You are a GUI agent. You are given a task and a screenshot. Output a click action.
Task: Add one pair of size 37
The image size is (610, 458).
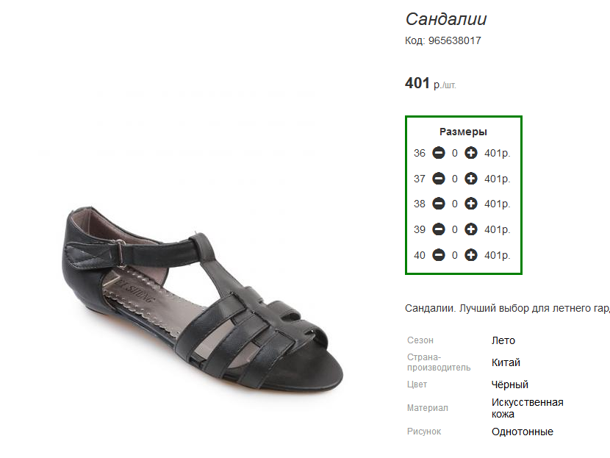470,179
